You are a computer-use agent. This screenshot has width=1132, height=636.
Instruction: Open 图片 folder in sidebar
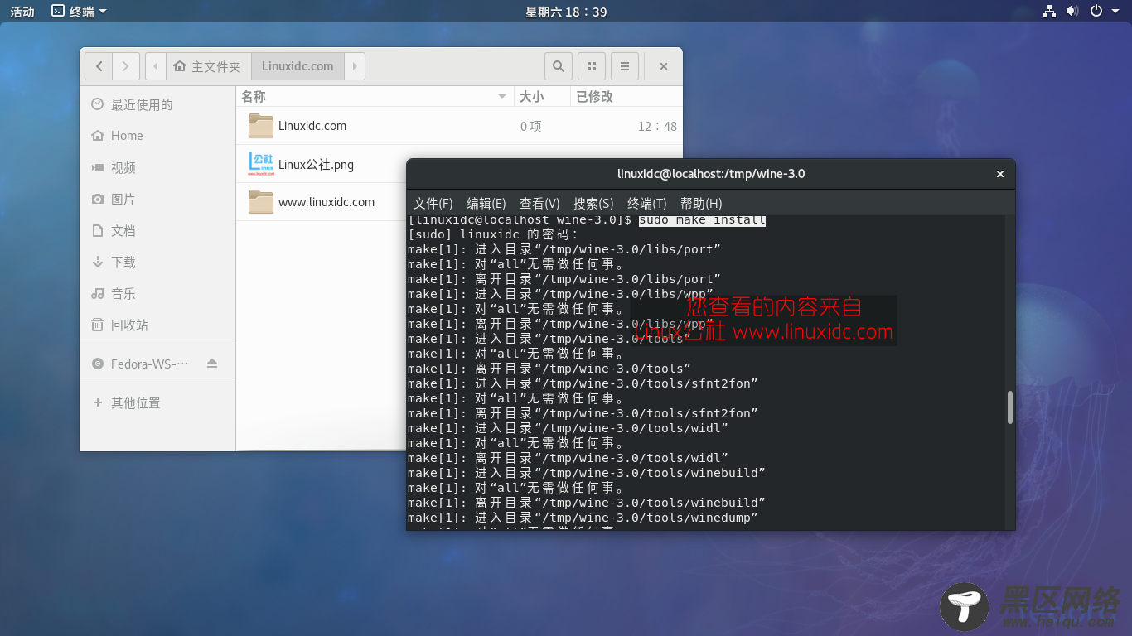point(157,199)
